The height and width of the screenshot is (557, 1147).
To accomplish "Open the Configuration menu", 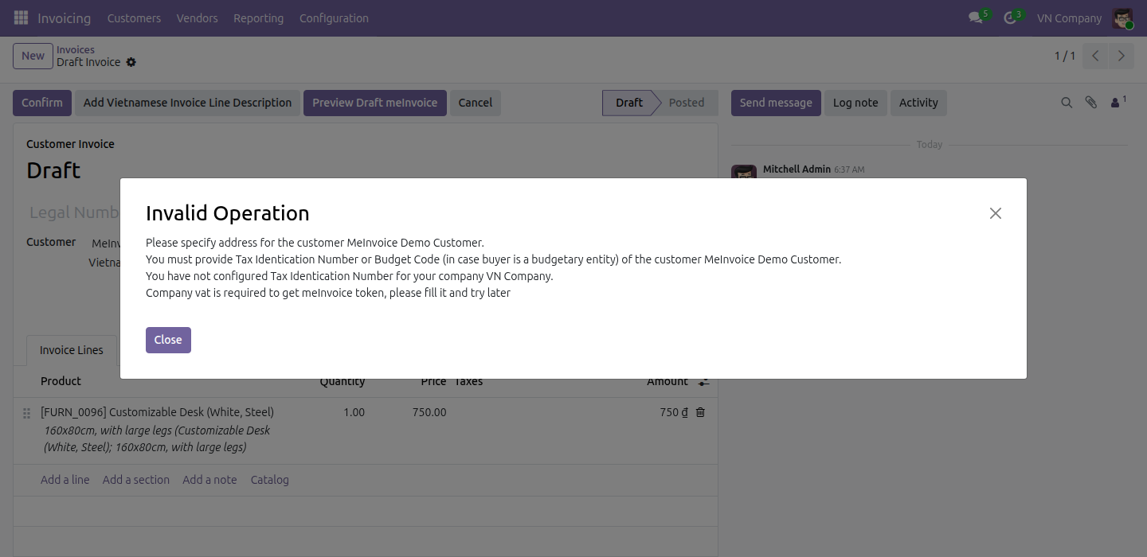I will coord(334,18).
